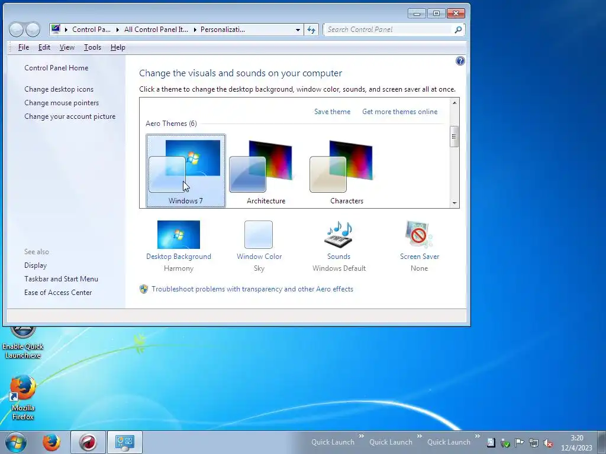Expand the arrow before Personalization breadcrumb
The width and height of the screenshot is (606, 454).
pos(194,30)
